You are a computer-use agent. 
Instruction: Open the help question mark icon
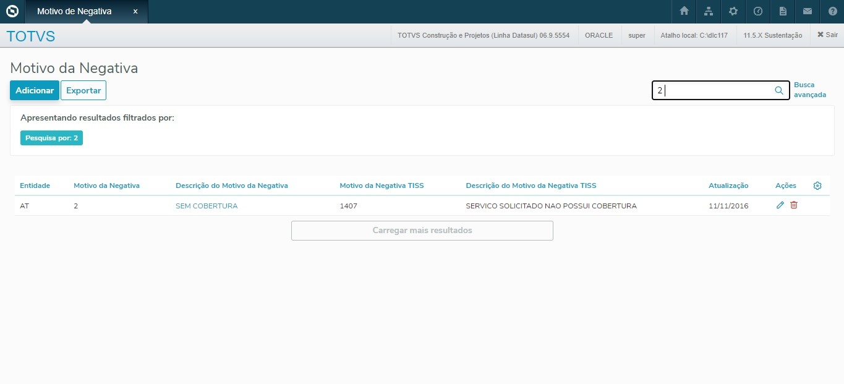click(832, 11)
